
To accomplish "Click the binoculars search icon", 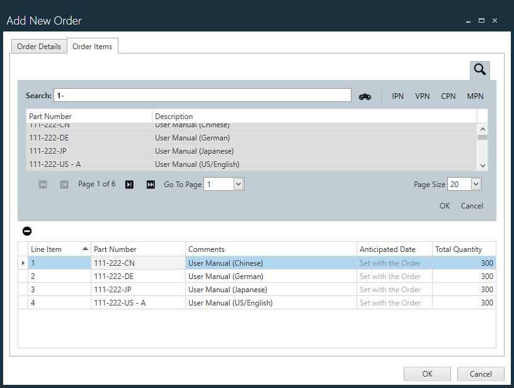I will (x=365, y=95).
